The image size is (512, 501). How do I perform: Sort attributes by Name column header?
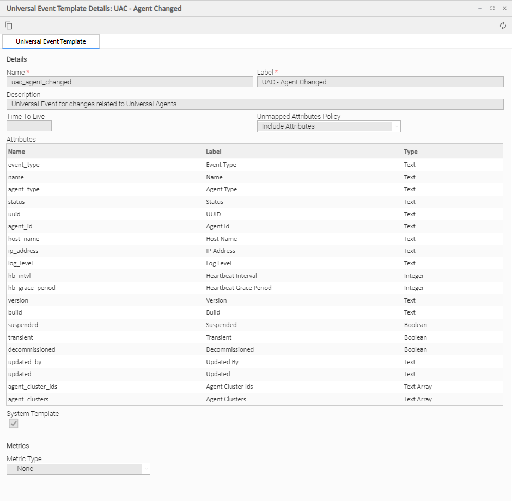pyautogui.click(x=17, y=152)
